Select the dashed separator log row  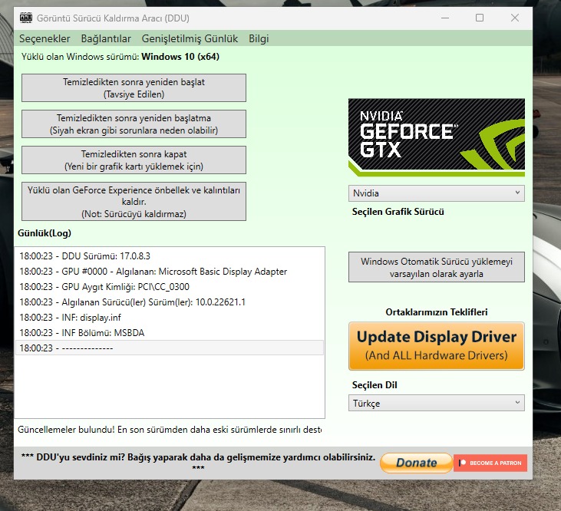[x=170, y=348]
